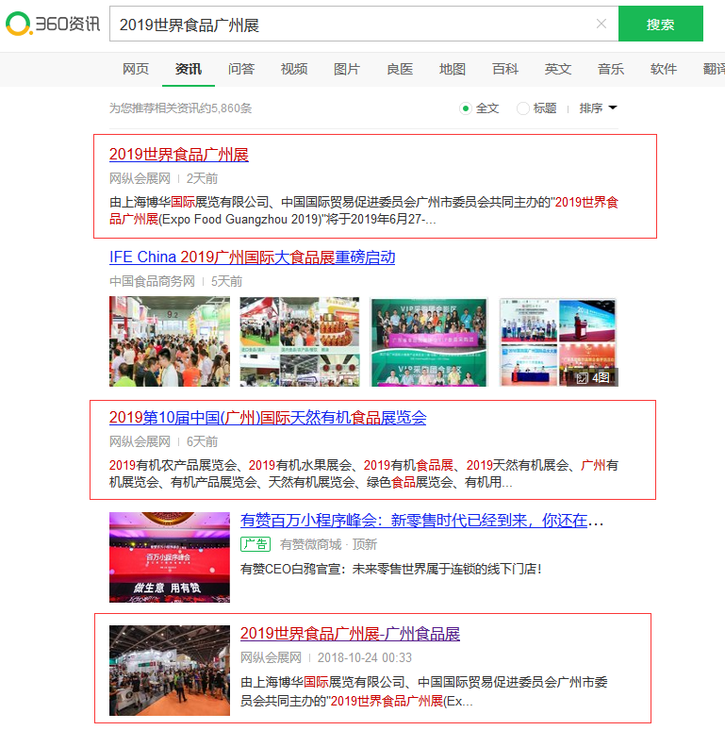Switch to the 网页 tab

(x=136, y=69)
